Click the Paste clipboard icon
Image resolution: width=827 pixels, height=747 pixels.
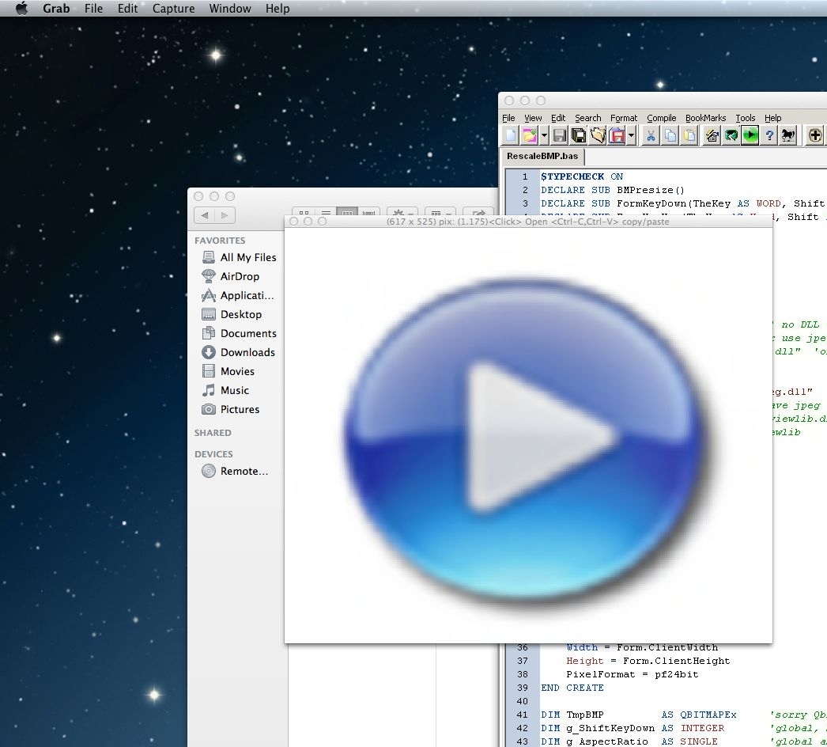pos(689,135)
